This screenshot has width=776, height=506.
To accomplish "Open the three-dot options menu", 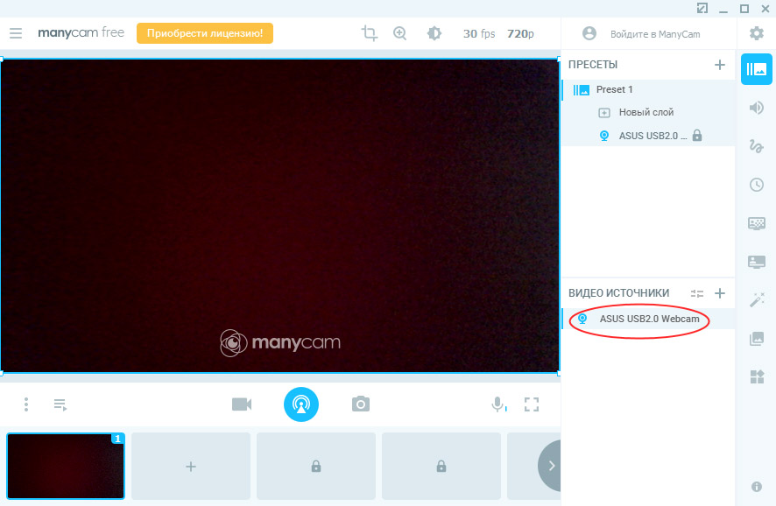I will [26, 404].
